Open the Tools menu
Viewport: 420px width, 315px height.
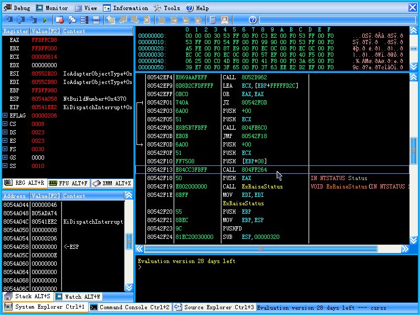pos(166,8)
